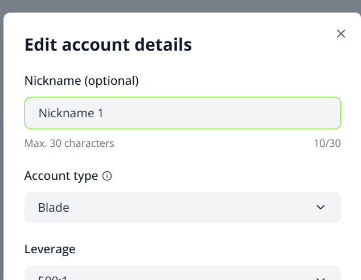Click the 500:1 leverage value text
361x280 pixels.
[52, 278]
